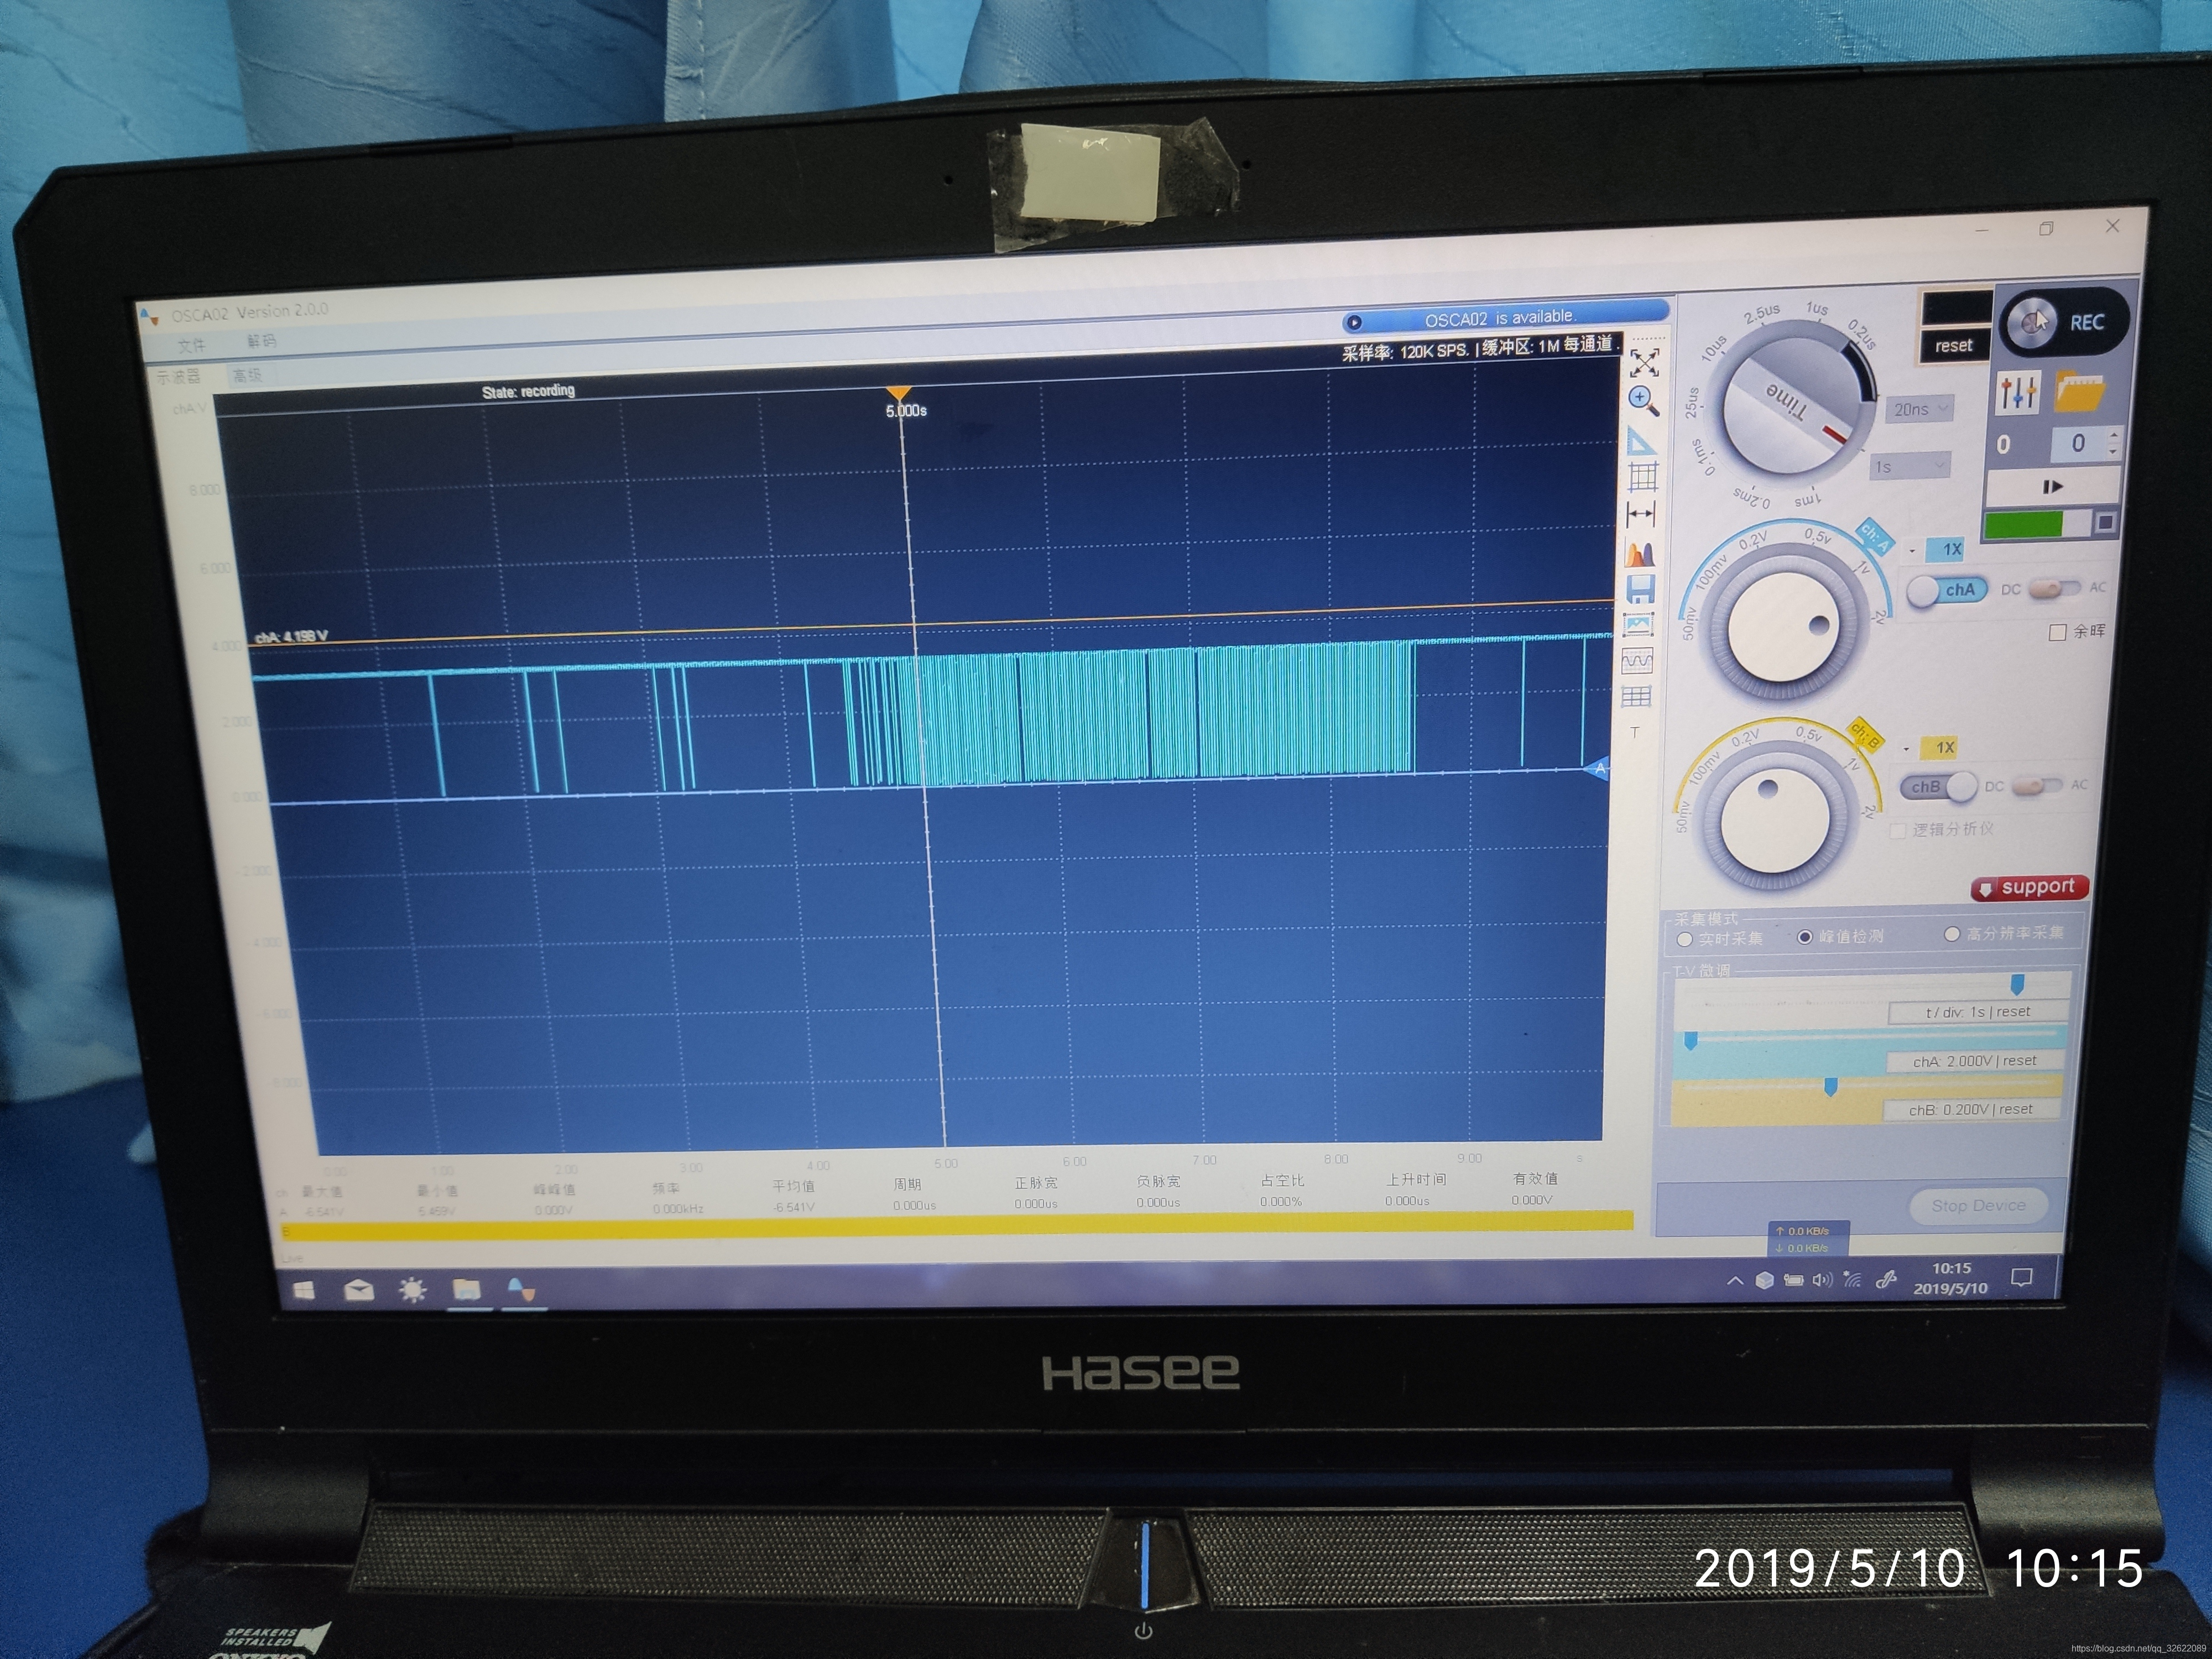Toggle the grid display icon
This screenshot has width=2212, height=1659.
pos(1643,477)
